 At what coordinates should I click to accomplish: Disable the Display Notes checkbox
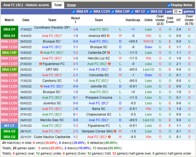[169, 5]
